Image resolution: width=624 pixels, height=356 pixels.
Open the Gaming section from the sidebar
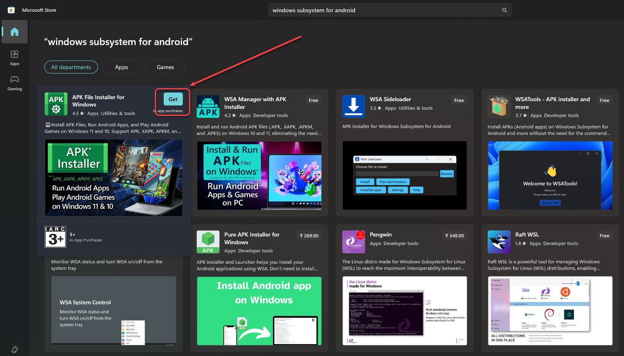pos(14,82)
